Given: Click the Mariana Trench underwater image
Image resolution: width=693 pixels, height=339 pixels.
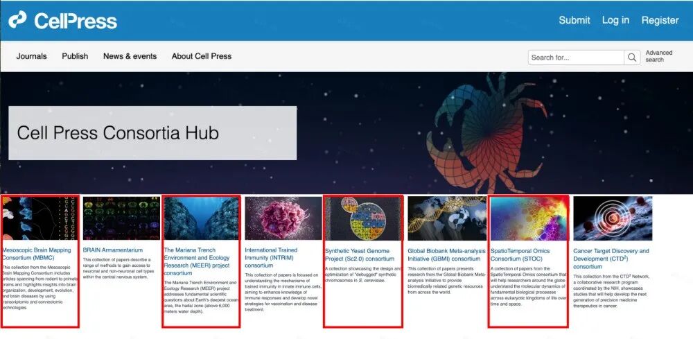Looking at the screenshot, I should [201, 218].
